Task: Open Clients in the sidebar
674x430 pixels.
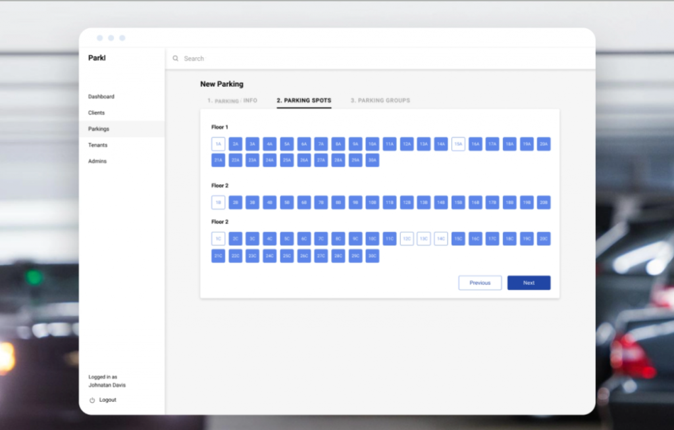Action: pyautogui.click(x=96, y=112)
